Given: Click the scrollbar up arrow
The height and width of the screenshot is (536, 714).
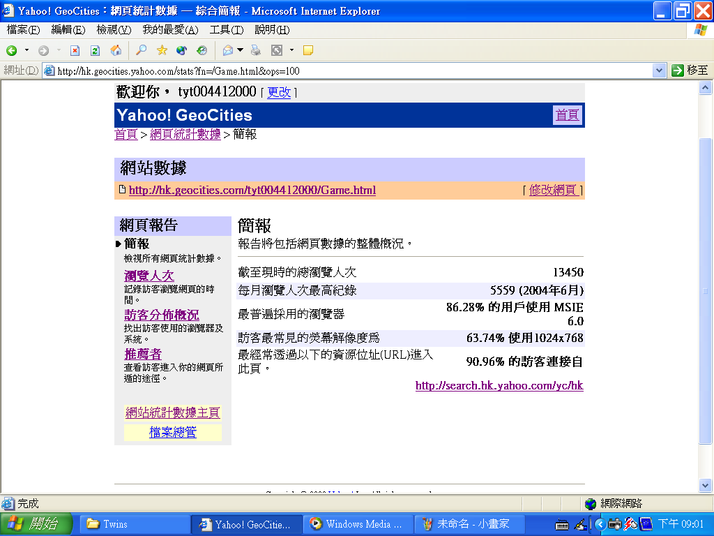Looking at the screenshot, I should (x=705, y=88).
